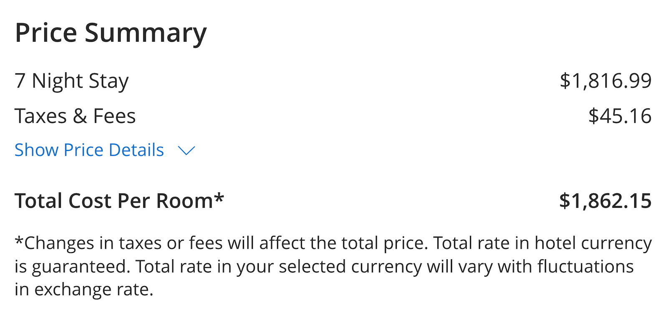Click the Taxes & Fees label

tap(75, 116)
